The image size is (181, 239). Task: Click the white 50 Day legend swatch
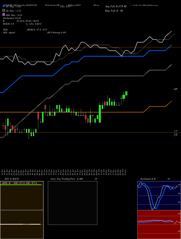point(4,11)
